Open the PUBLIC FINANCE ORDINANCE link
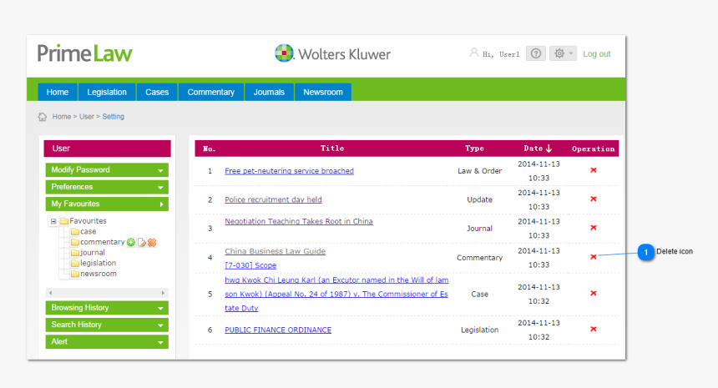Viewport: 718px width, 388px height. (278, 330)
